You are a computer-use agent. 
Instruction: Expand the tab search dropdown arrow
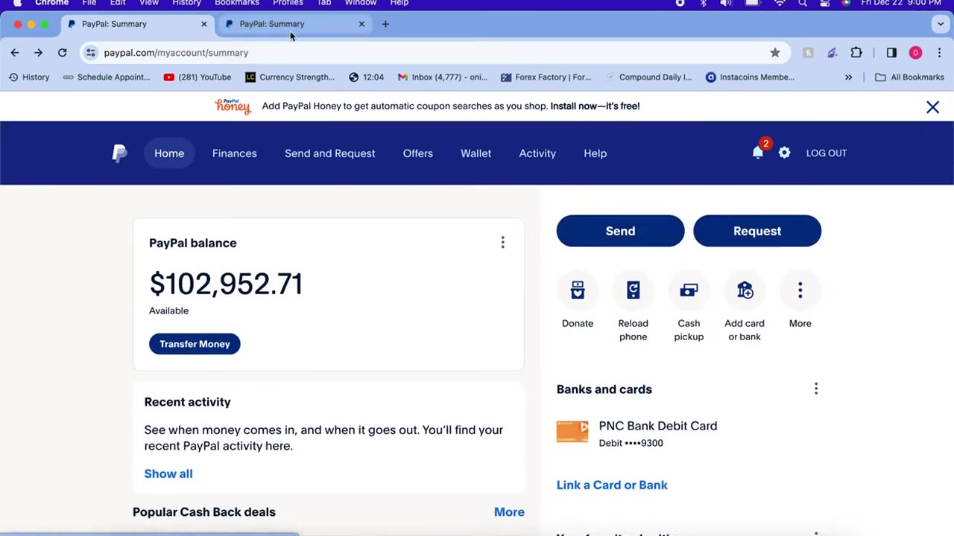[x=941, y=24]
